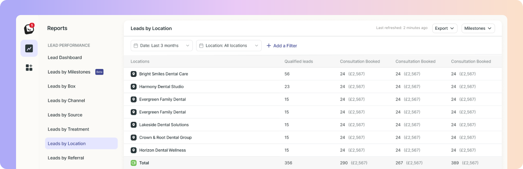Click the location pin for Horizon Dental Wellness
Image resolution: width=523 pixels, height=169 pixels.
coord(133,150)
